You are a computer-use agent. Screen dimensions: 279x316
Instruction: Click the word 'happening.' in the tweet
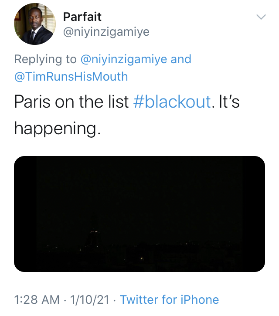point(57,129)
